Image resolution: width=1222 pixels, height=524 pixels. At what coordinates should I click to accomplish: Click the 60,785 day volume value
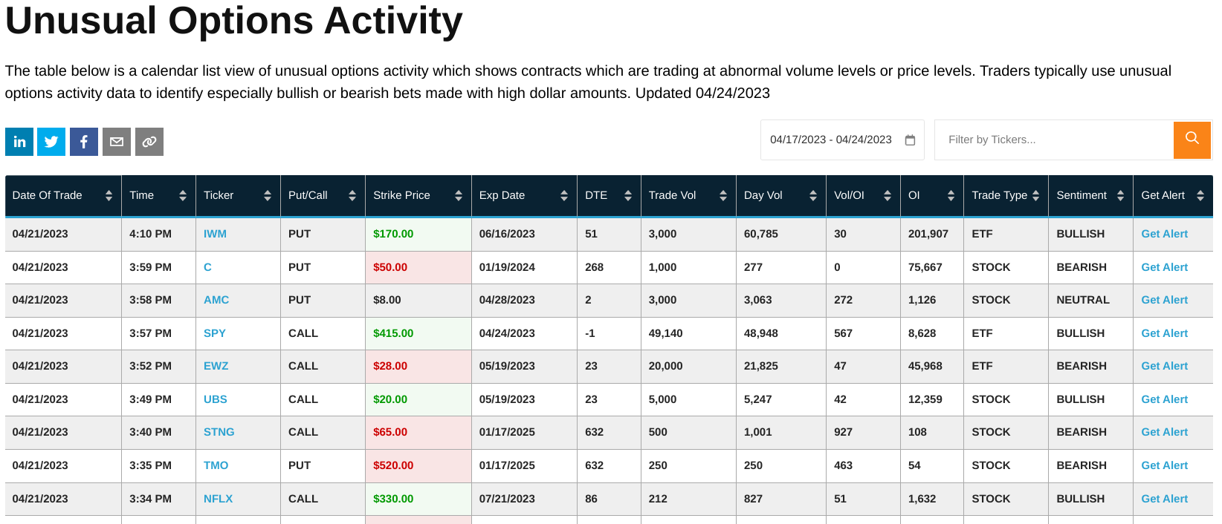pyautogui.click(x=761, y=234)
